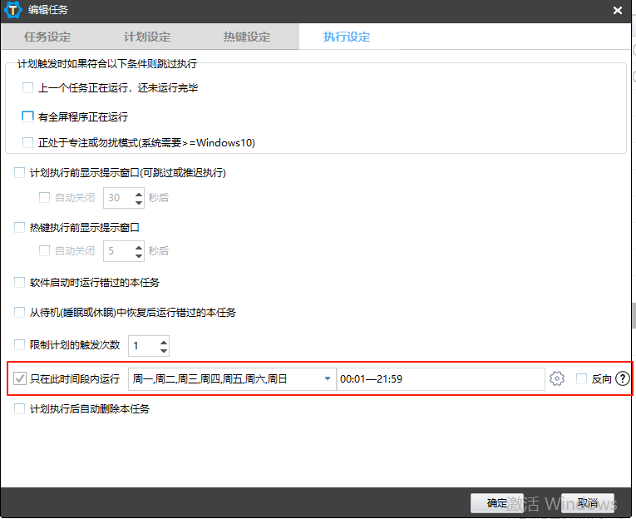This screenshot has height=519, width=636.
Task: Open the weekday selection dropdown
Action: (x=327, y=379)
